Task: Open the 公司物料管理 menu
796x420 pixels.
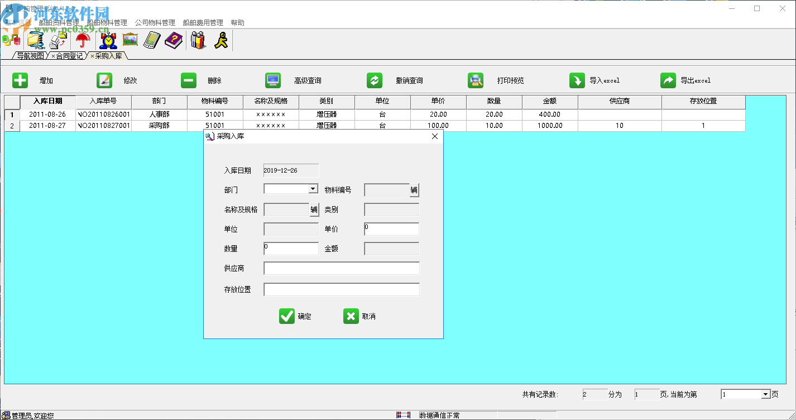Action: click(155, 23)
